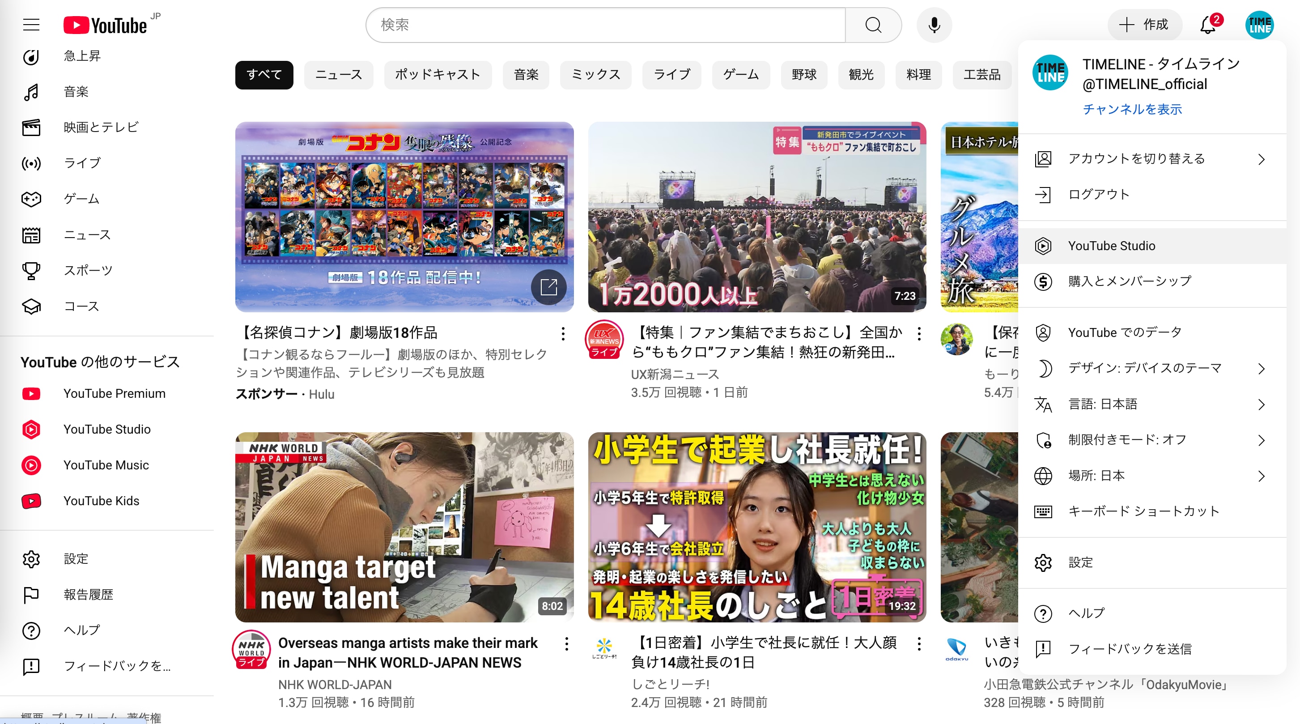Click the YouTube logo in the header
Viewport: 1300px width, 724px height.
point(106,25)
